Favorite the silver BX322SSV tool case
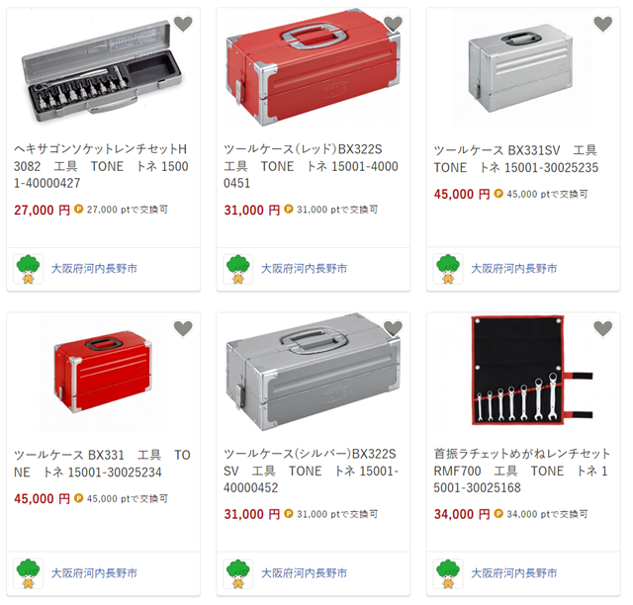This screenshot has width=633, height=605. 393,328
